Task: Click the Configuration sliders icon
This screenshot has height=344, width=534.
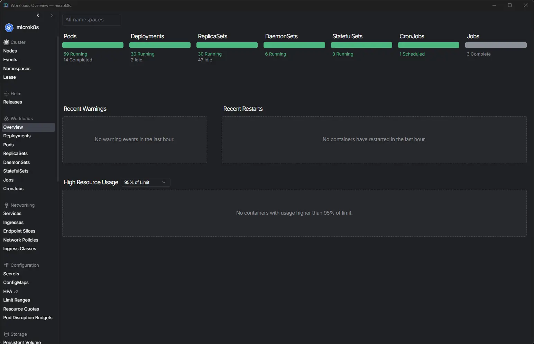Action: click(x=6, y=265)
